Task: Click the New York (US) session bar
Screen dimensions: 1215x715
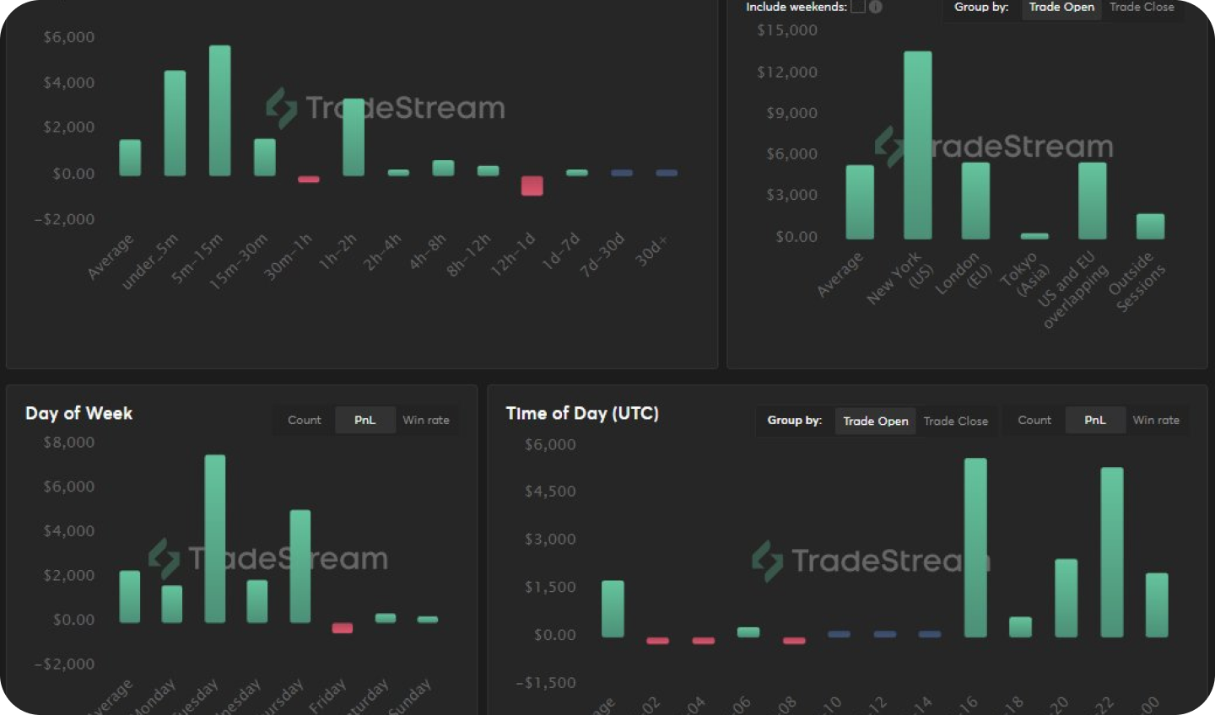Action: click(918, 145)
